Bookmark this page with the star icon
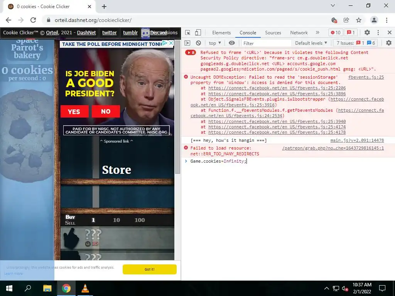 [x=359, y=20]
